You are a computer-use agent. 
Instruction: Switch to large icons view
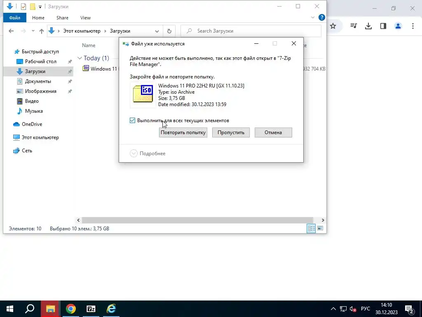tap(320, 229)
